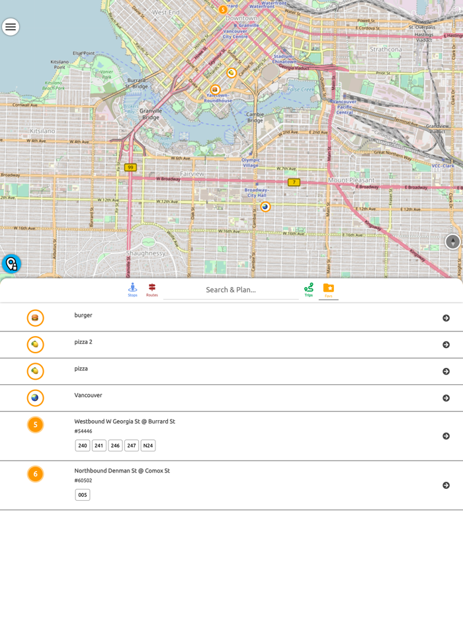Click 'Kitsilano' neighbourhood label on map
This screenshot has width=463, height=618.
pos(42,131)
